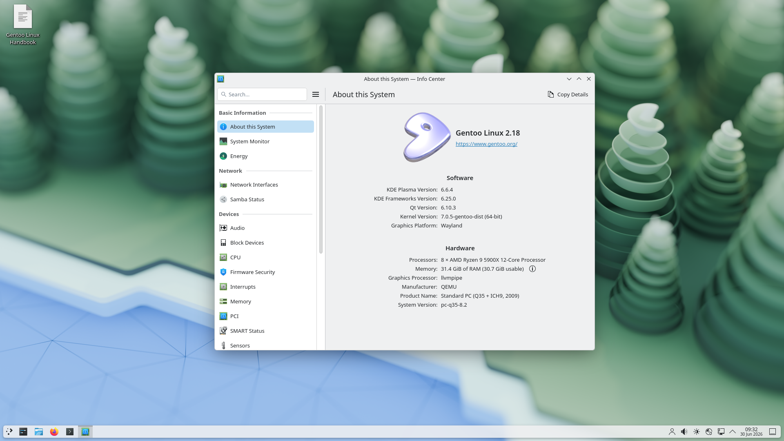Click the Samba Status share icon
784x441 pixels.
coord(223,199)
